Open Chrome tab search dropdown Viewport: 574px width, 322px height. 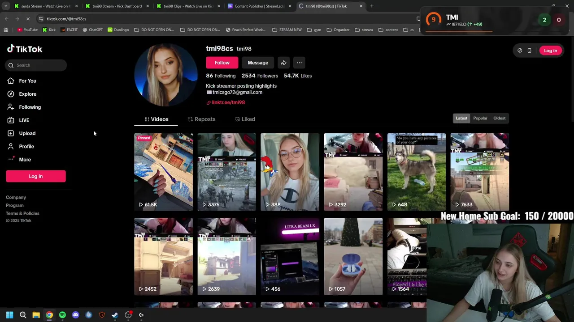pos(6,6)
